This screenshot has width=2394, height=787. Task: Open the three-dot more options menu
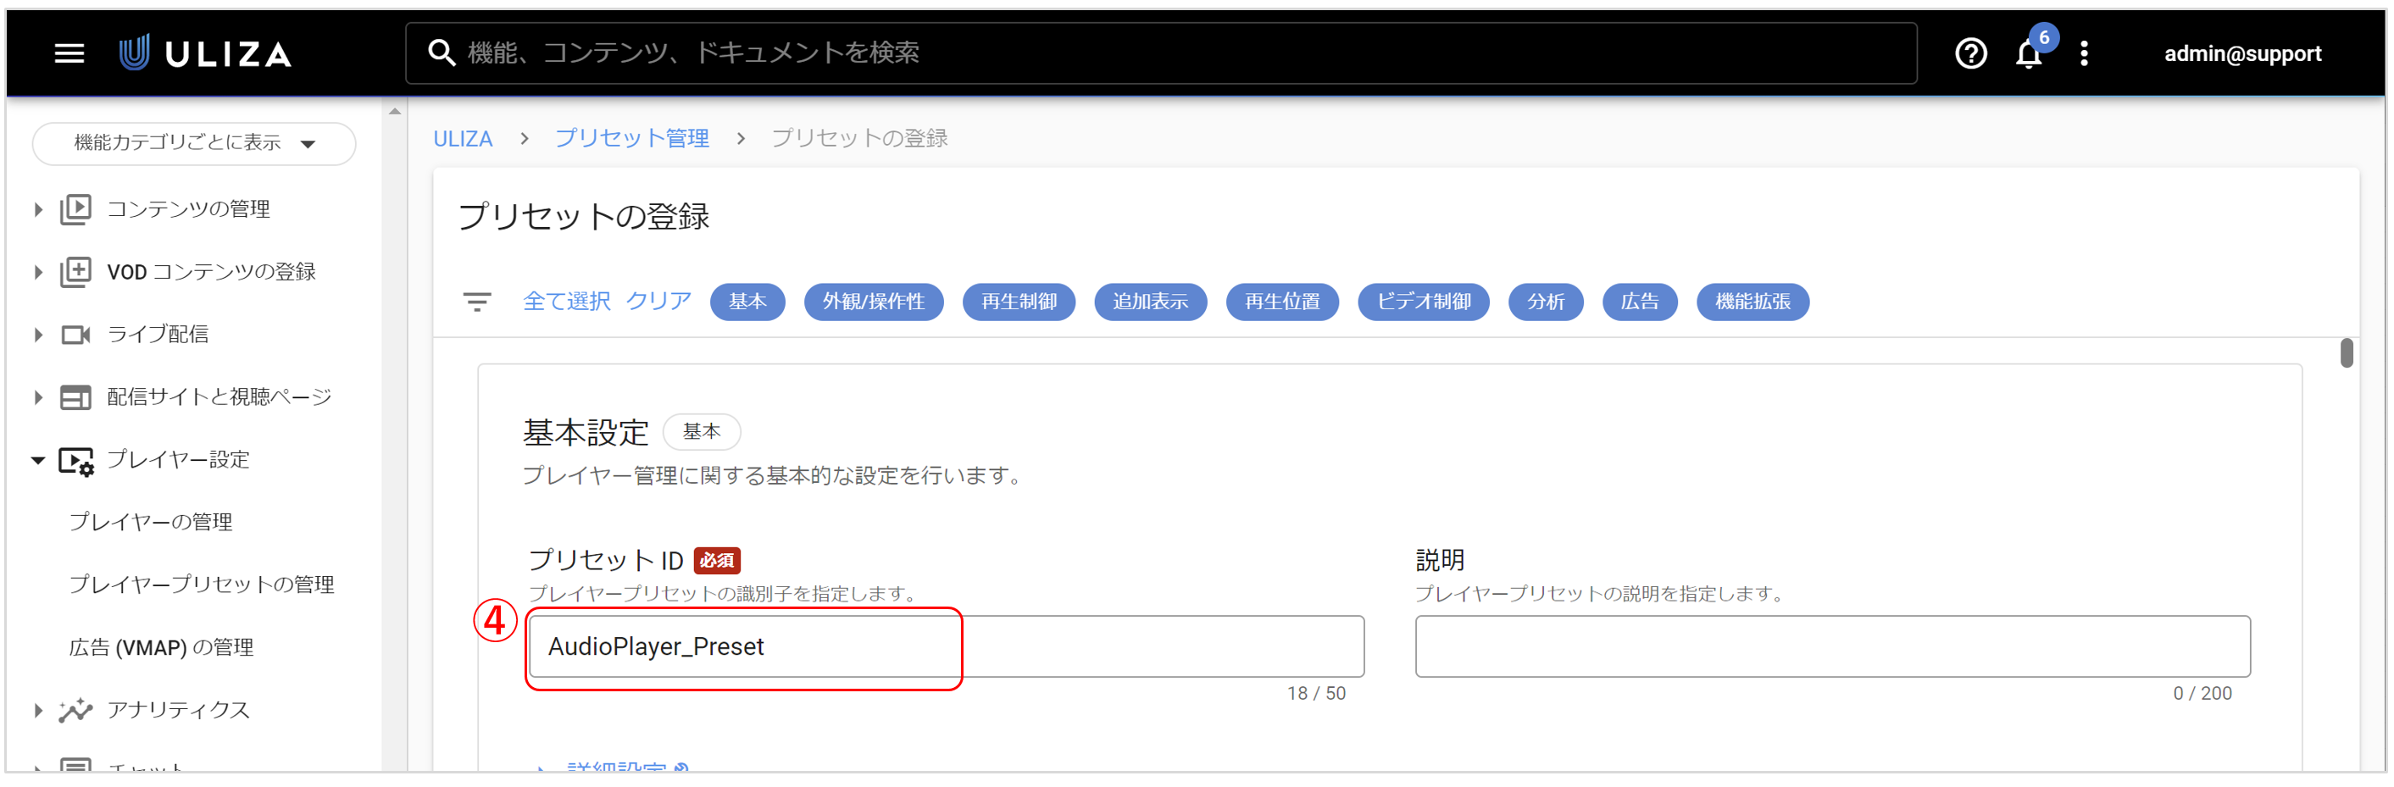(x=2085, y=54)
